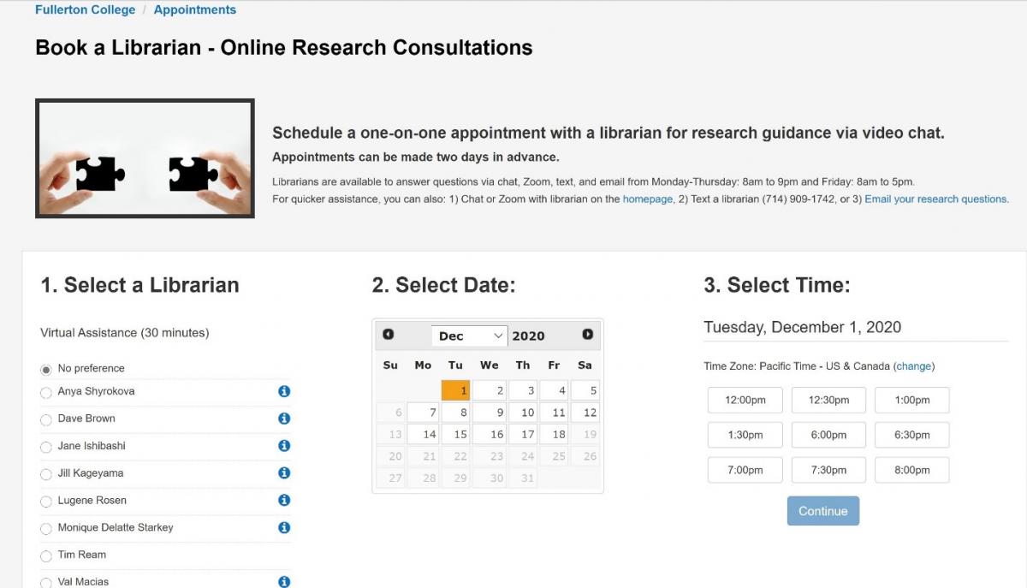Image resolution: width=1027 pixels, height=588 pixels.
Task: Choose Jane Ishibashi radio button
Action: pos(46,448)
